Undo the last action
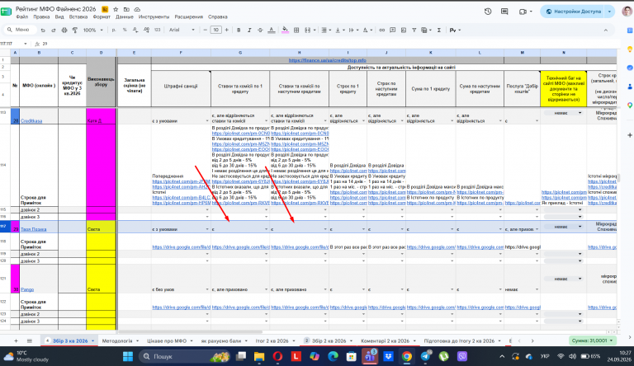 coord(43,30)
